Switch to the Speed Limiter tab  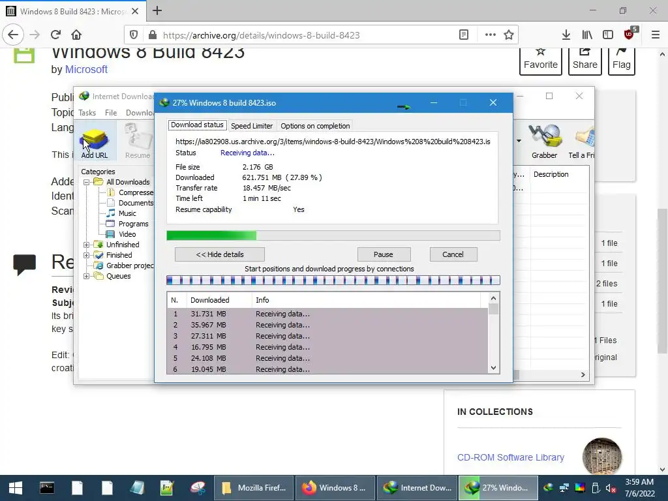tap(251, 126)
